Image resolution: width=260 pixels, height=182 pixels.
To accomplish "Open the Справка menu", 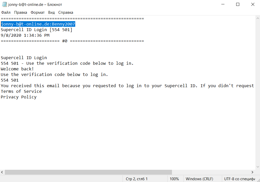I will pos(66,12).
